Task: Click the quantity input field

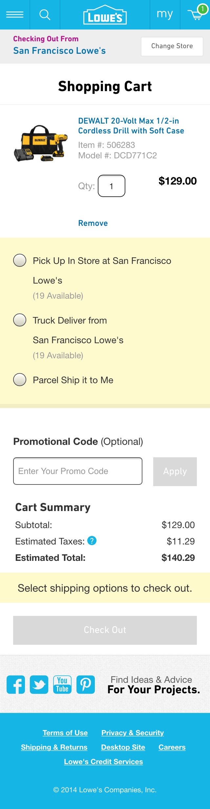Action: click(x=111, y=186)
